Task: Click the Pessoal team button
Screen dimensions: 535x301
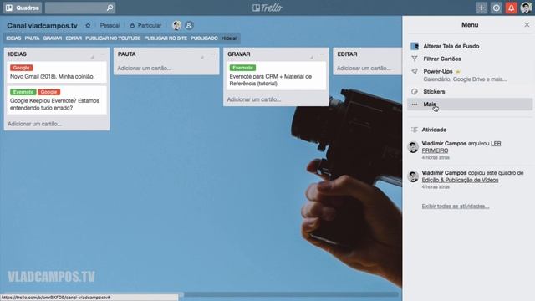Action: (110, 26)
